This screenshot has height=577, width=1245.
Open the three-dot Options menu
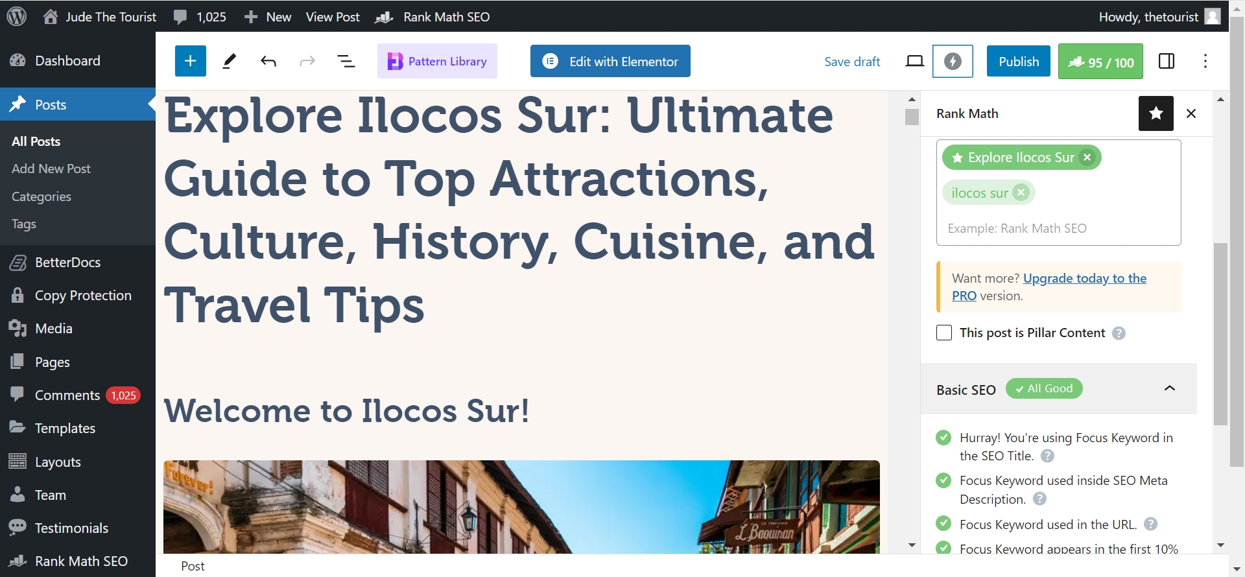(1205, 61)
